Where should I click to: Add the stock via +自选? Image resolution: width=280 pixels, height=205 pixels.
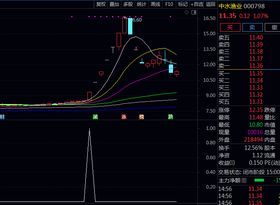pos(197,4)
